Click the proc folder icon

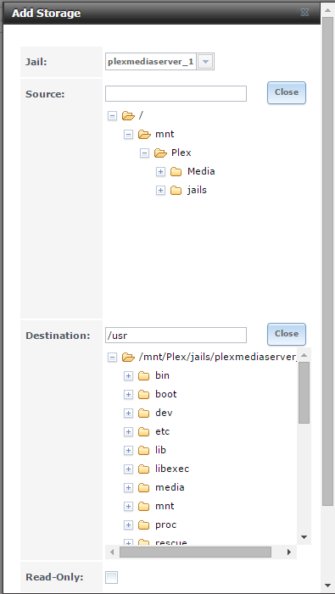[143, 525]
